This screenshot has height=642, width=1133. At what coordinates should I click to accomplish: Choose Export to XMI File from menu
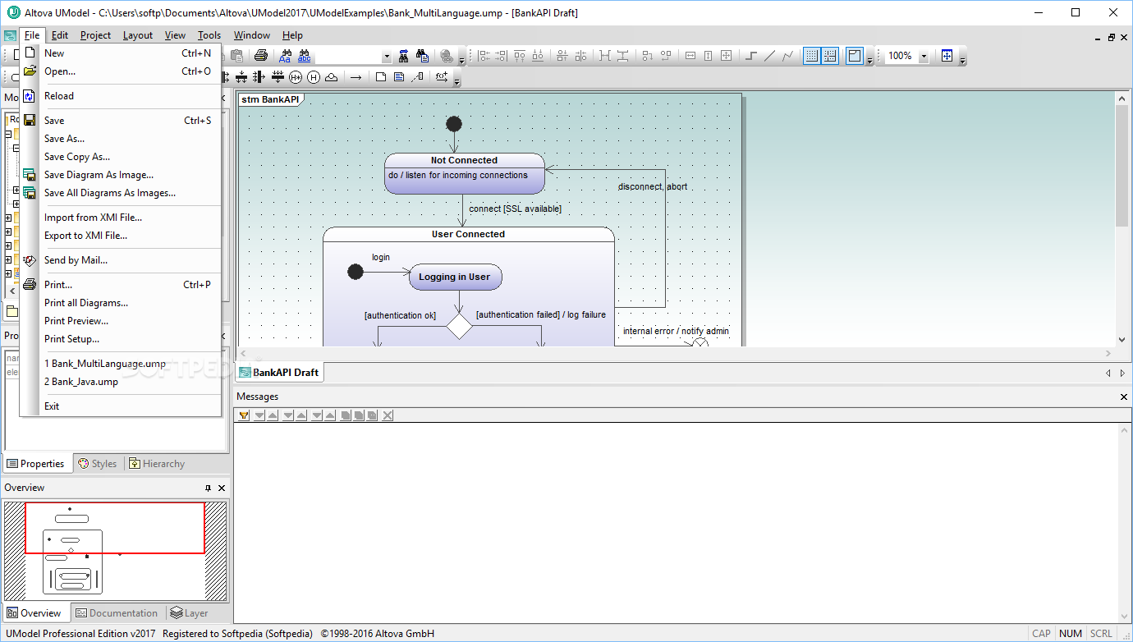point(85,236)
